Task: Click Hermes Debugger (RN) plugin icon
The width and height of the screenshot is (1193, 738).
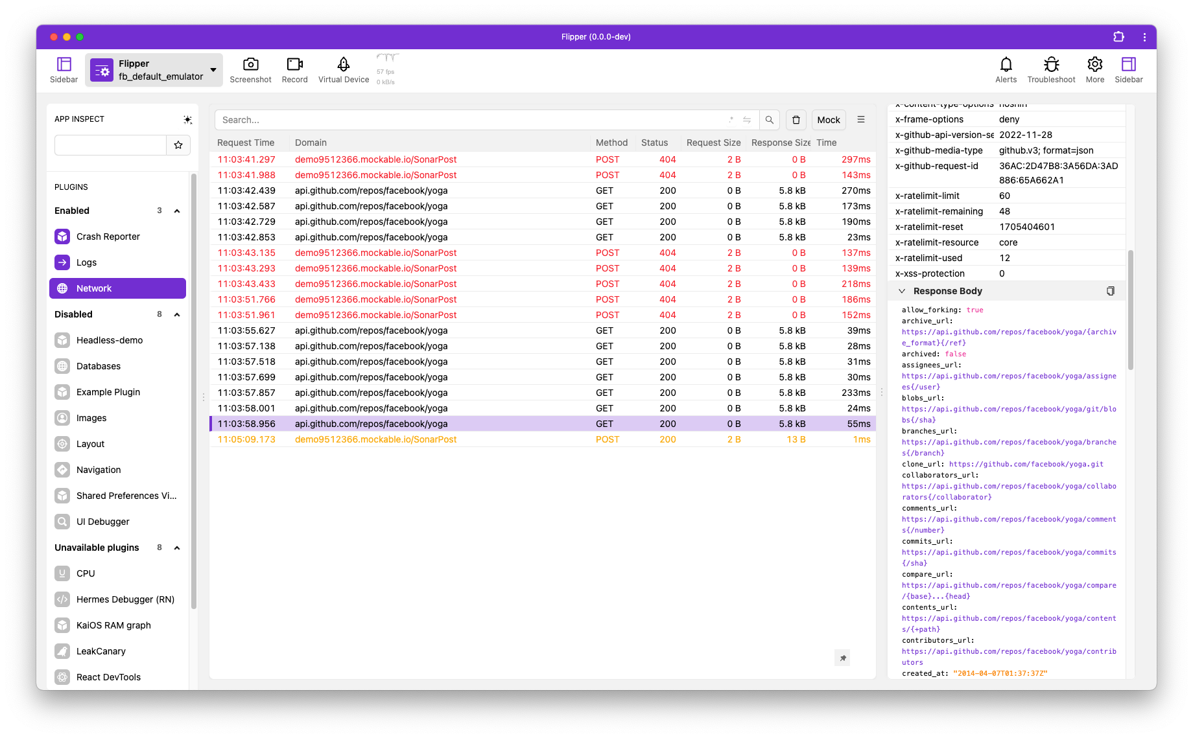Action: point(62,599)
